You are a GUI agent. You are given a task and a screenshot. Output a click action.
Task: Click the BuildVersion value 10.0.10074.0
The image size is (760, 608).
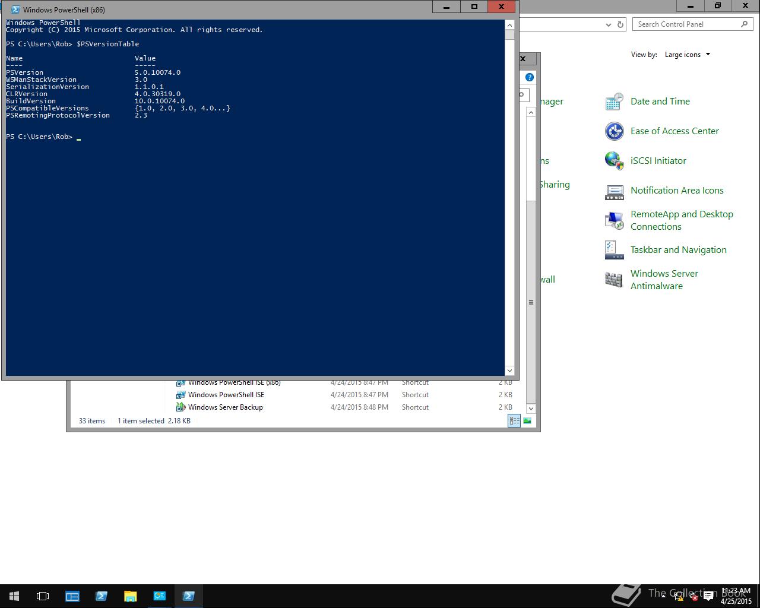(x=159, y=101)
